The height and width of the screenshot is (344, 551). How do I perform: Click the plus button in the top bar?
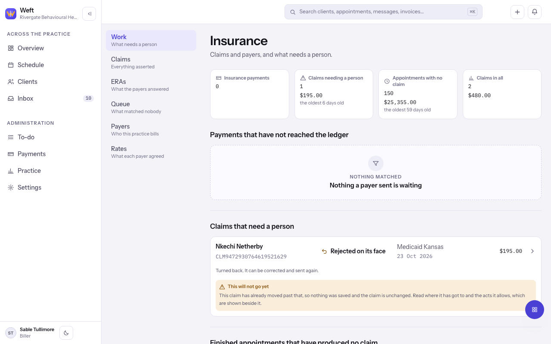pyautogui.click(x=517, y=12)
